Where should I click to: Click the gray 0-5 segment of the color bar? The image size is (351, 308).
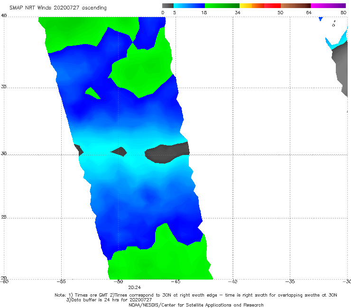(167, 6)
